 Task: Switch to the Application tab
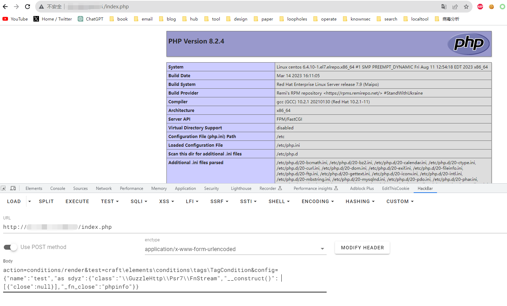pos(186,188)
